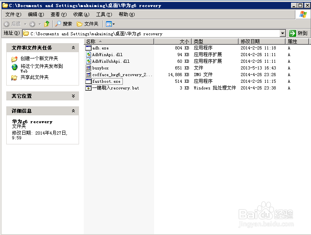Image resolution: width=311 pixels, height=235 pixels.
Task: Click 共享此文件夹 link
Action: tap(34, 77)
